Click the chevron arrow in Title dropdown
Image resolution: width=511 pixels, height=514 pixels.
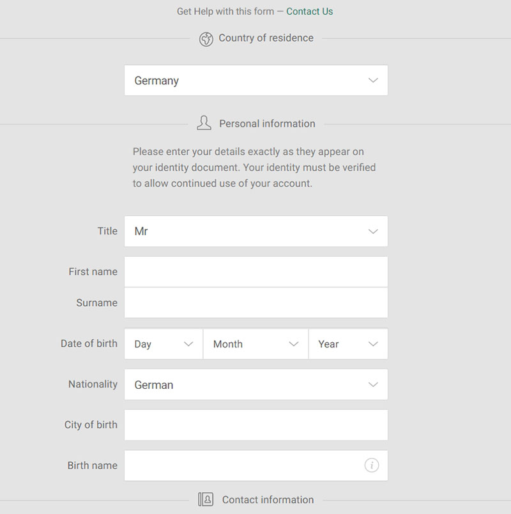(x=373, y=231)
